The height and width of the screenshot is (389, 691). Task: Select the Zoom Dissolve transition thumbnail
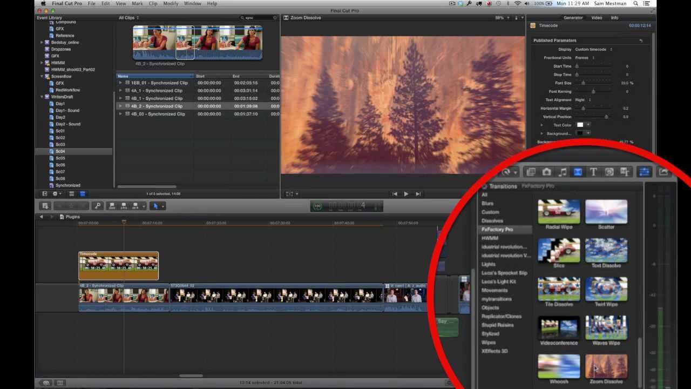[606, 366]
